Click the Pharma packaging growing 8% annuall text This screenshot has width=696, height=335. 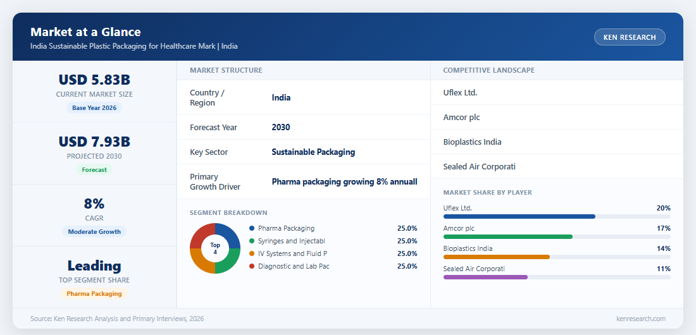click(x=344, y=181)
